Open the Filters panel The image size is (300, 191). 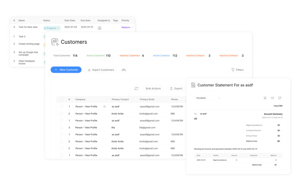[237, 70]
